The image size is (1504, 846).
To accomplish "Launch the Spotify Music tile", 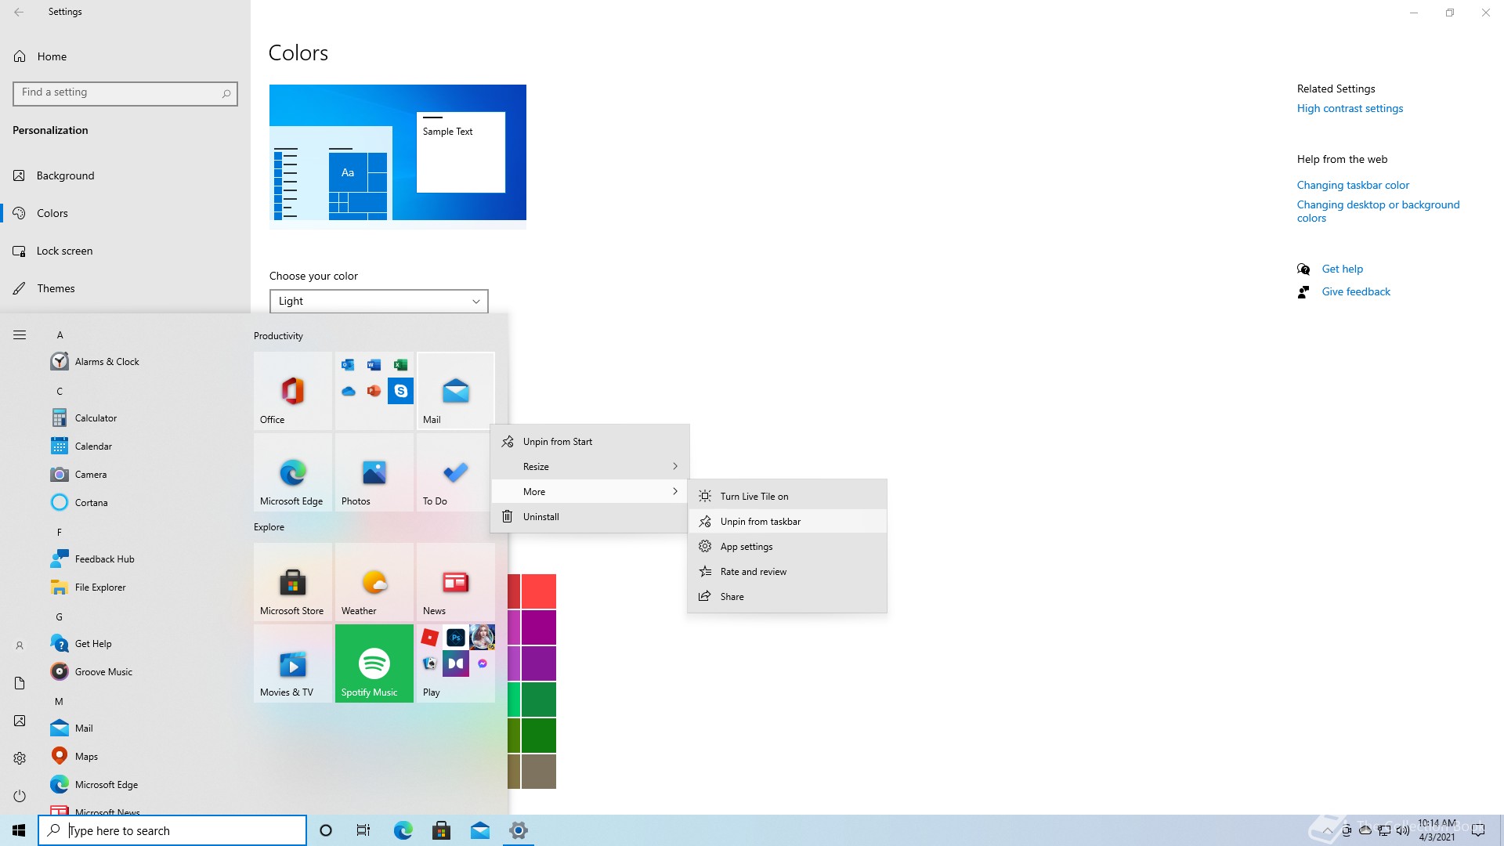I will [374, 663].
